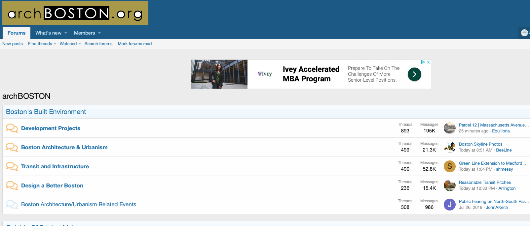The height and width of the screenshot is (226, 530).
Task: Click the Development Projects forum speech-bubble icon
Action: point(12,128)
